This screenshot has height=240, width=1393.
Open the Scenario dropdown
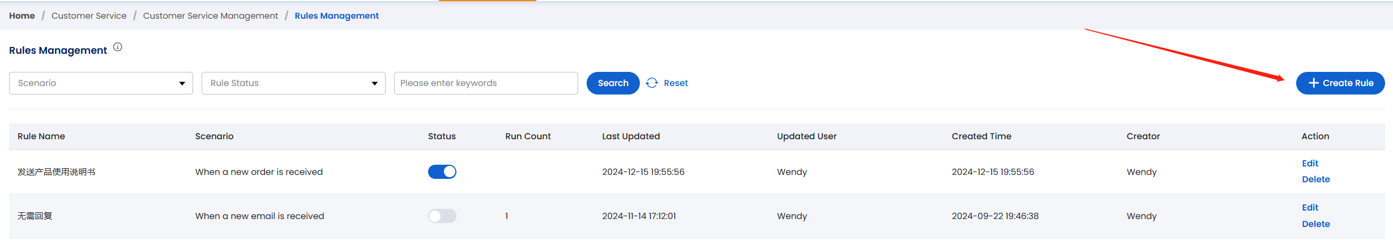[x=101, y=83]
